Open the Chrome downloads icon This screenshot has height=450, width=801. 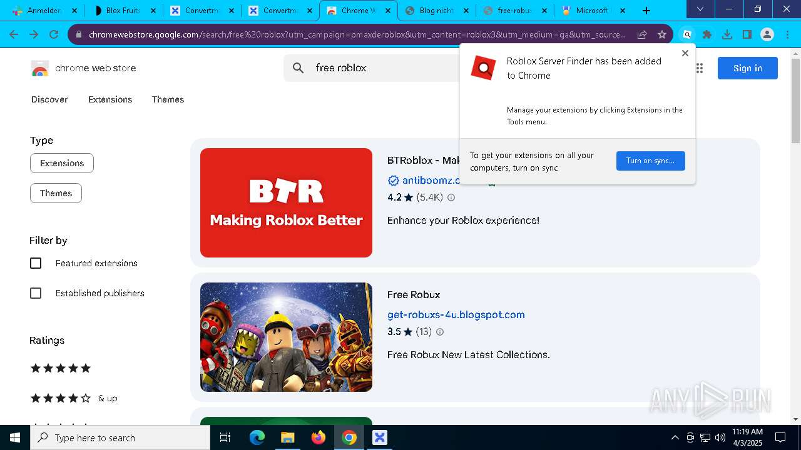[x=727, y=34]
